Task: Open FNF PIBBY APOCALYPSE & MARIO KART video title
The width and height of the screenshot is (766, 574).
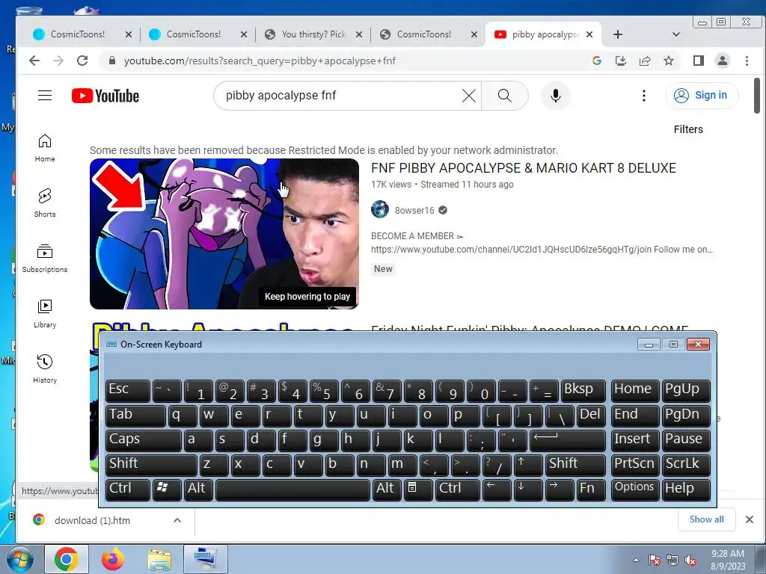Action: tap(523, 168)
